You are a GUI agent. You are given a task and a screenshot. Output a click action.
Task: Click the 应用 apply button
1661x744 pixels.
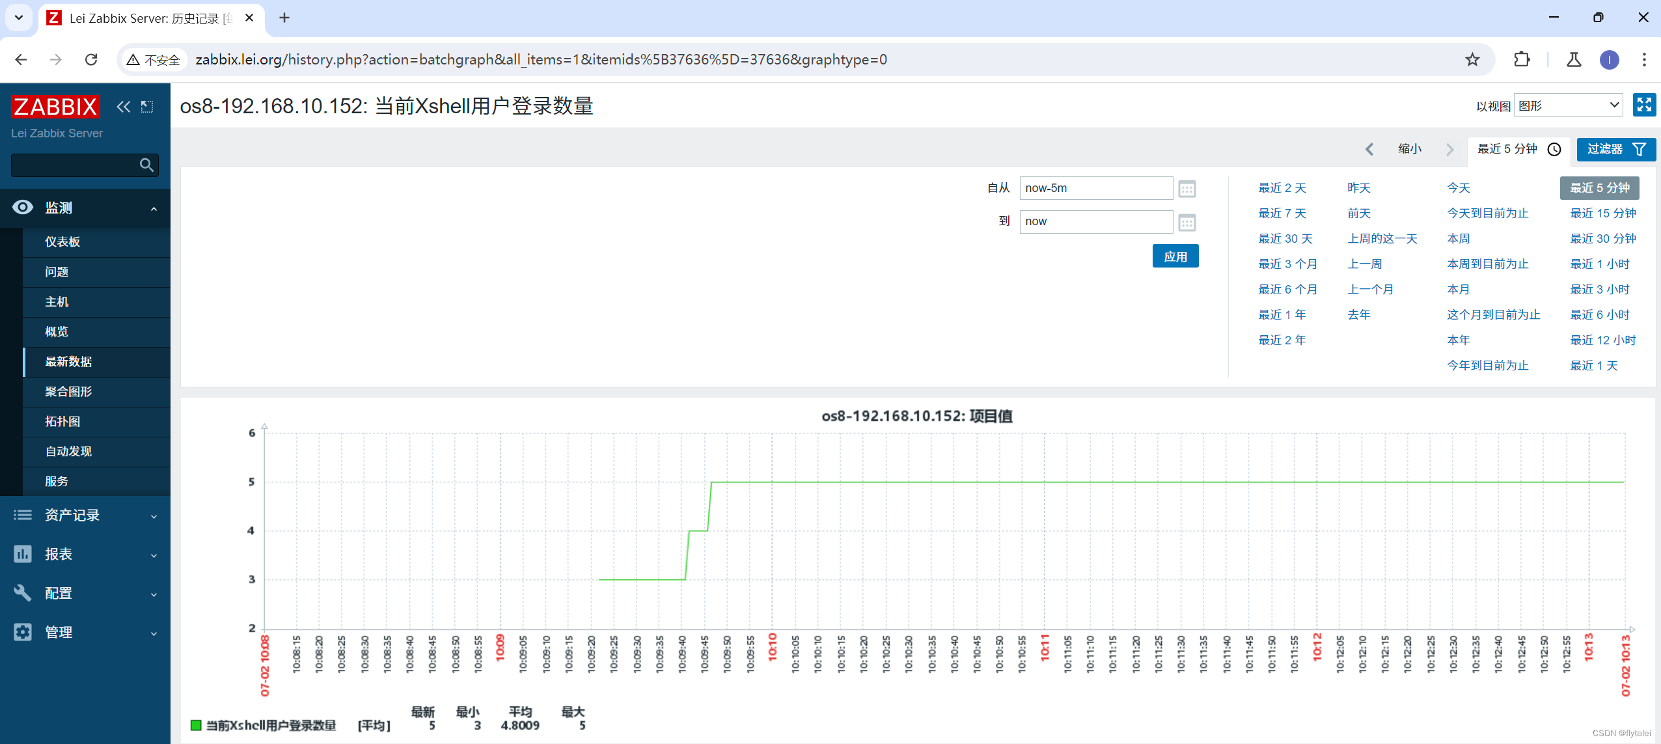pyautogui.click(x=1175, y=256)
